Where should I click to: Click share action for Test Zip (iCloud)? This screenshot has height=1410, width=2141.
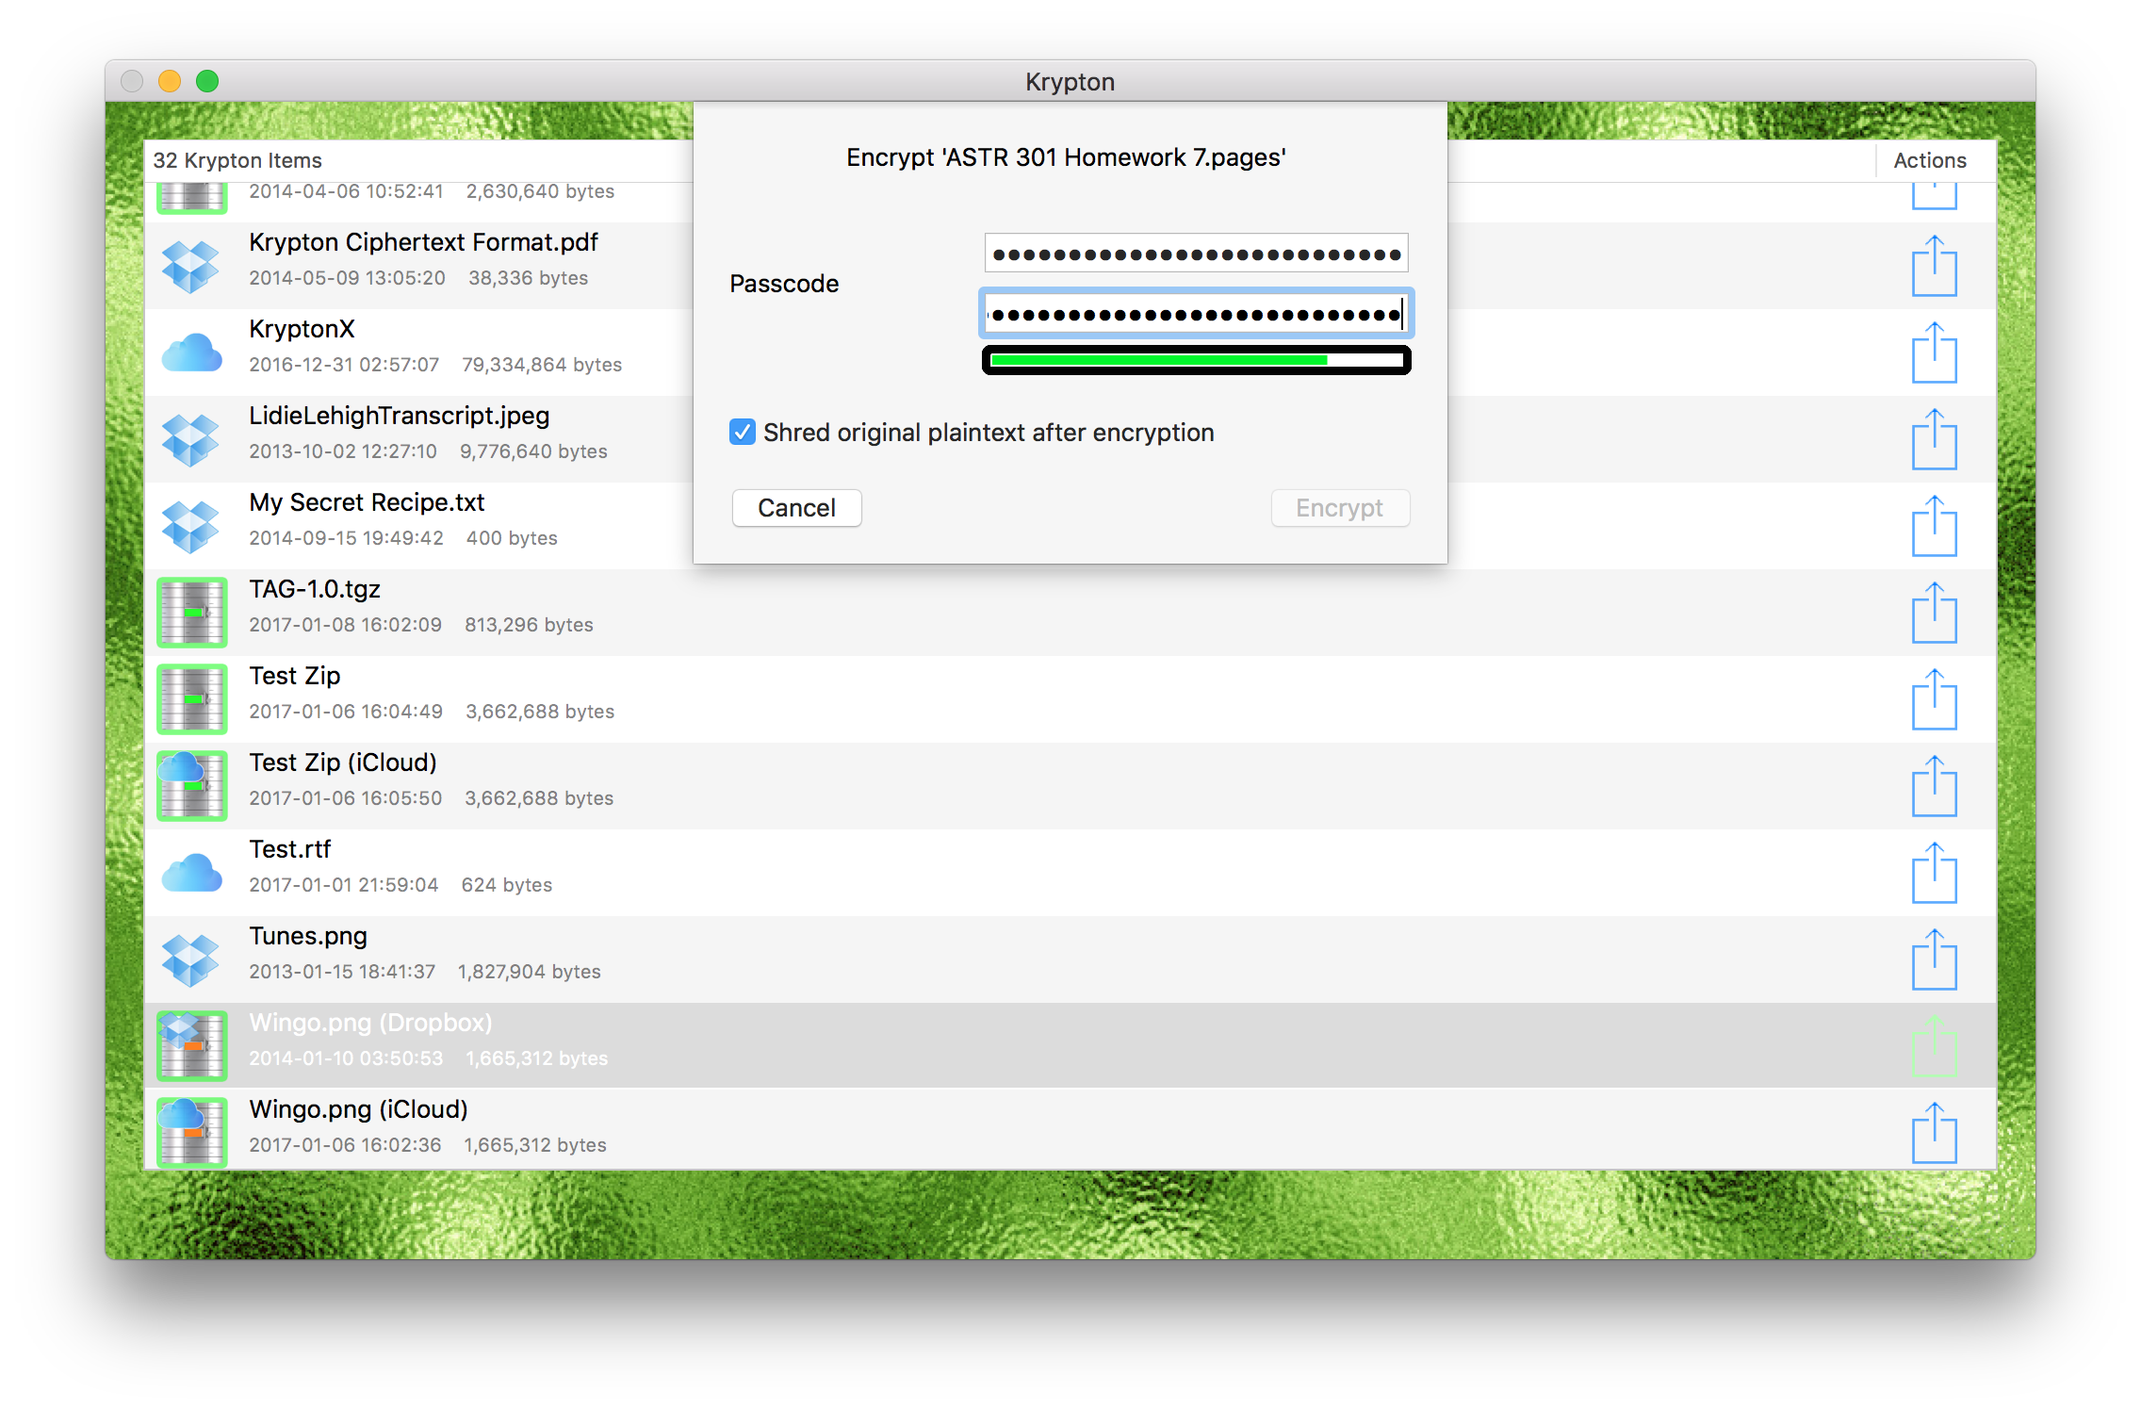click(x=1934, y=787)
